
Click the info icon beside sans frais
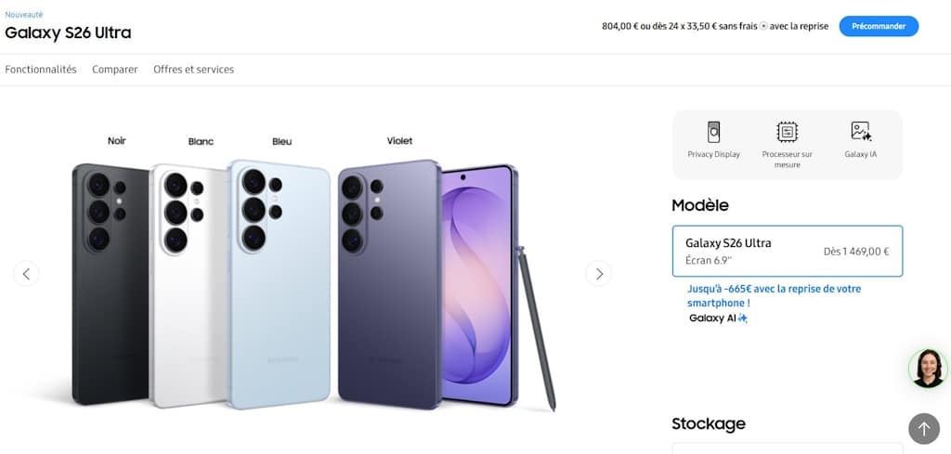pyautogui.click(x=763, y=26)
